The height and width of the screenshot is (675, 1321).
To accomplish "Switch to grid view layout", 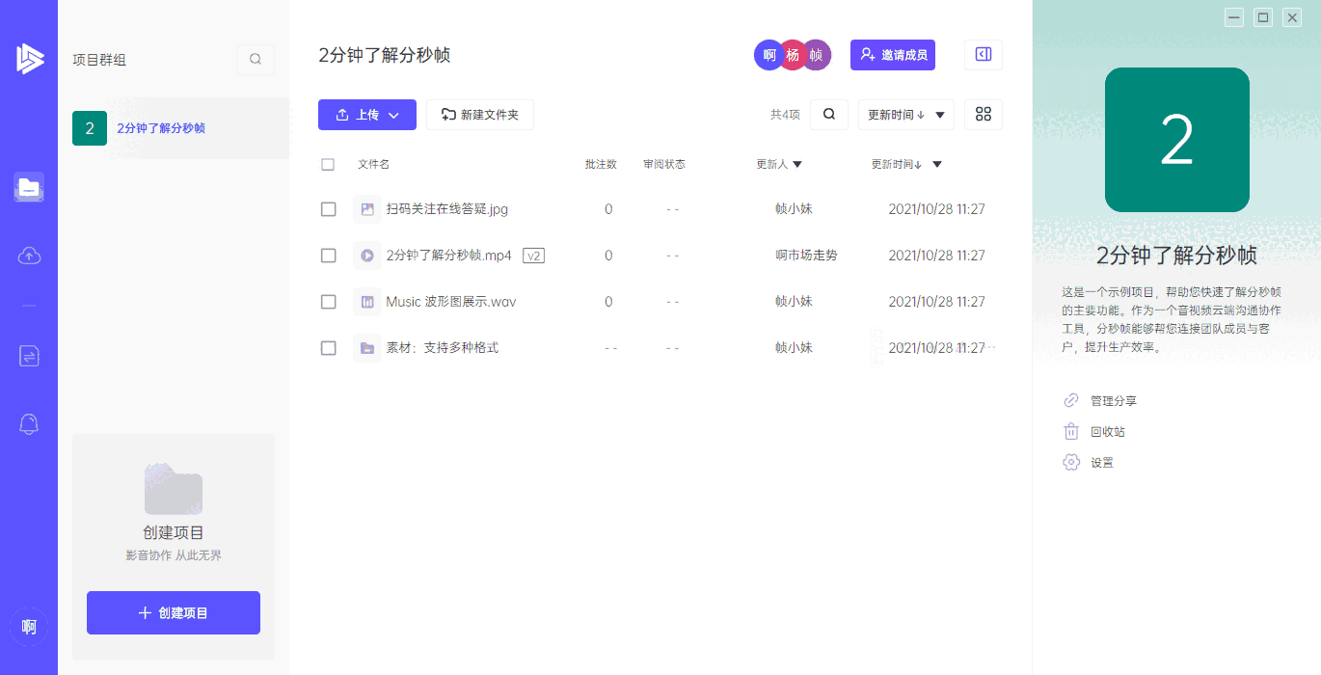I will pos(983,114).
